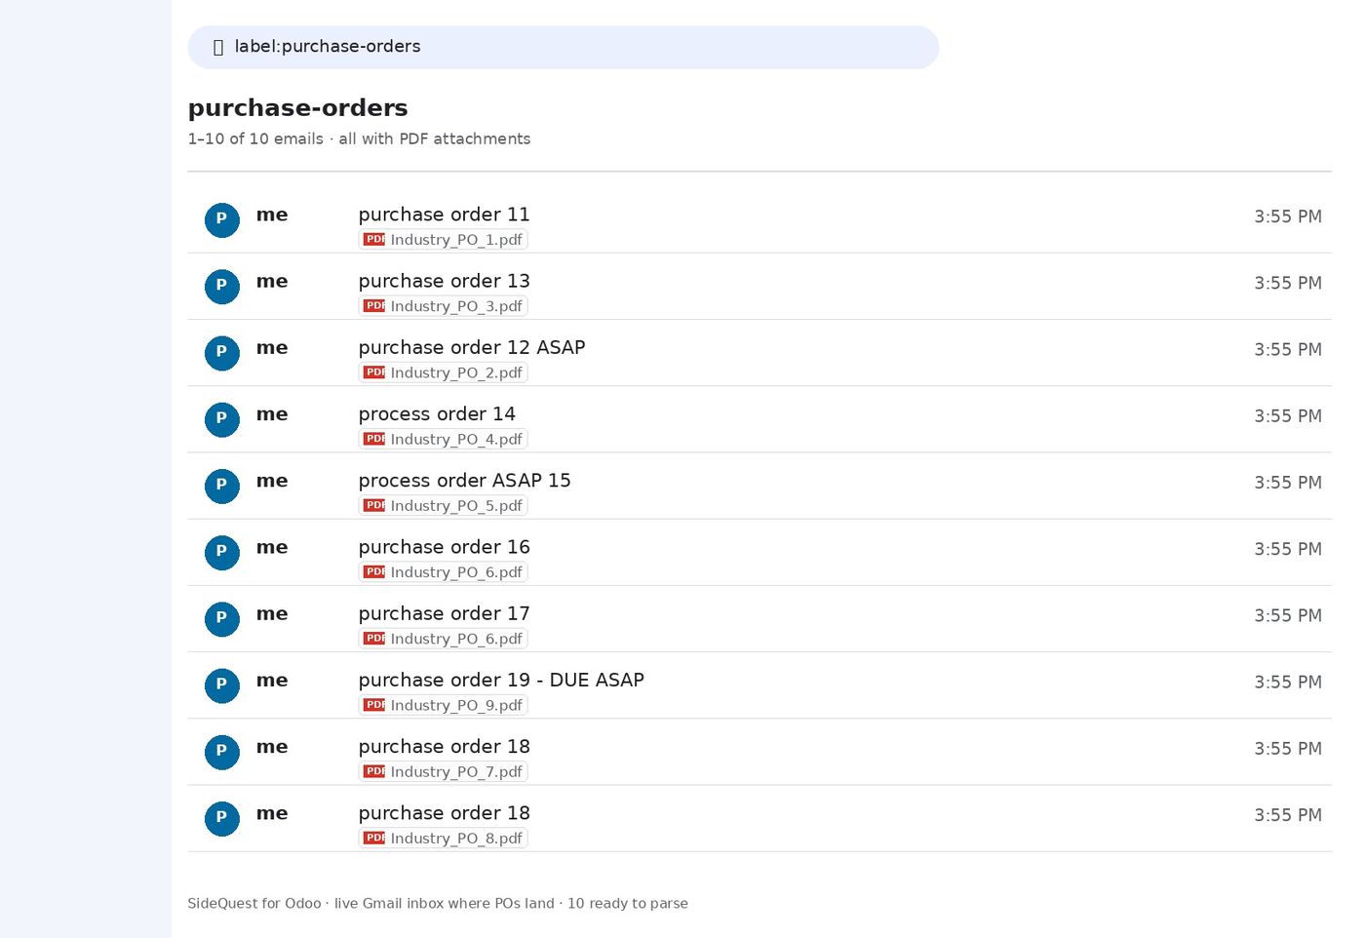Image resolution: width=1365 pixels, height=938 pixels.
Task: Click the PDF icon of Industry_PO_9.pdf
Action: coord(374,704)
